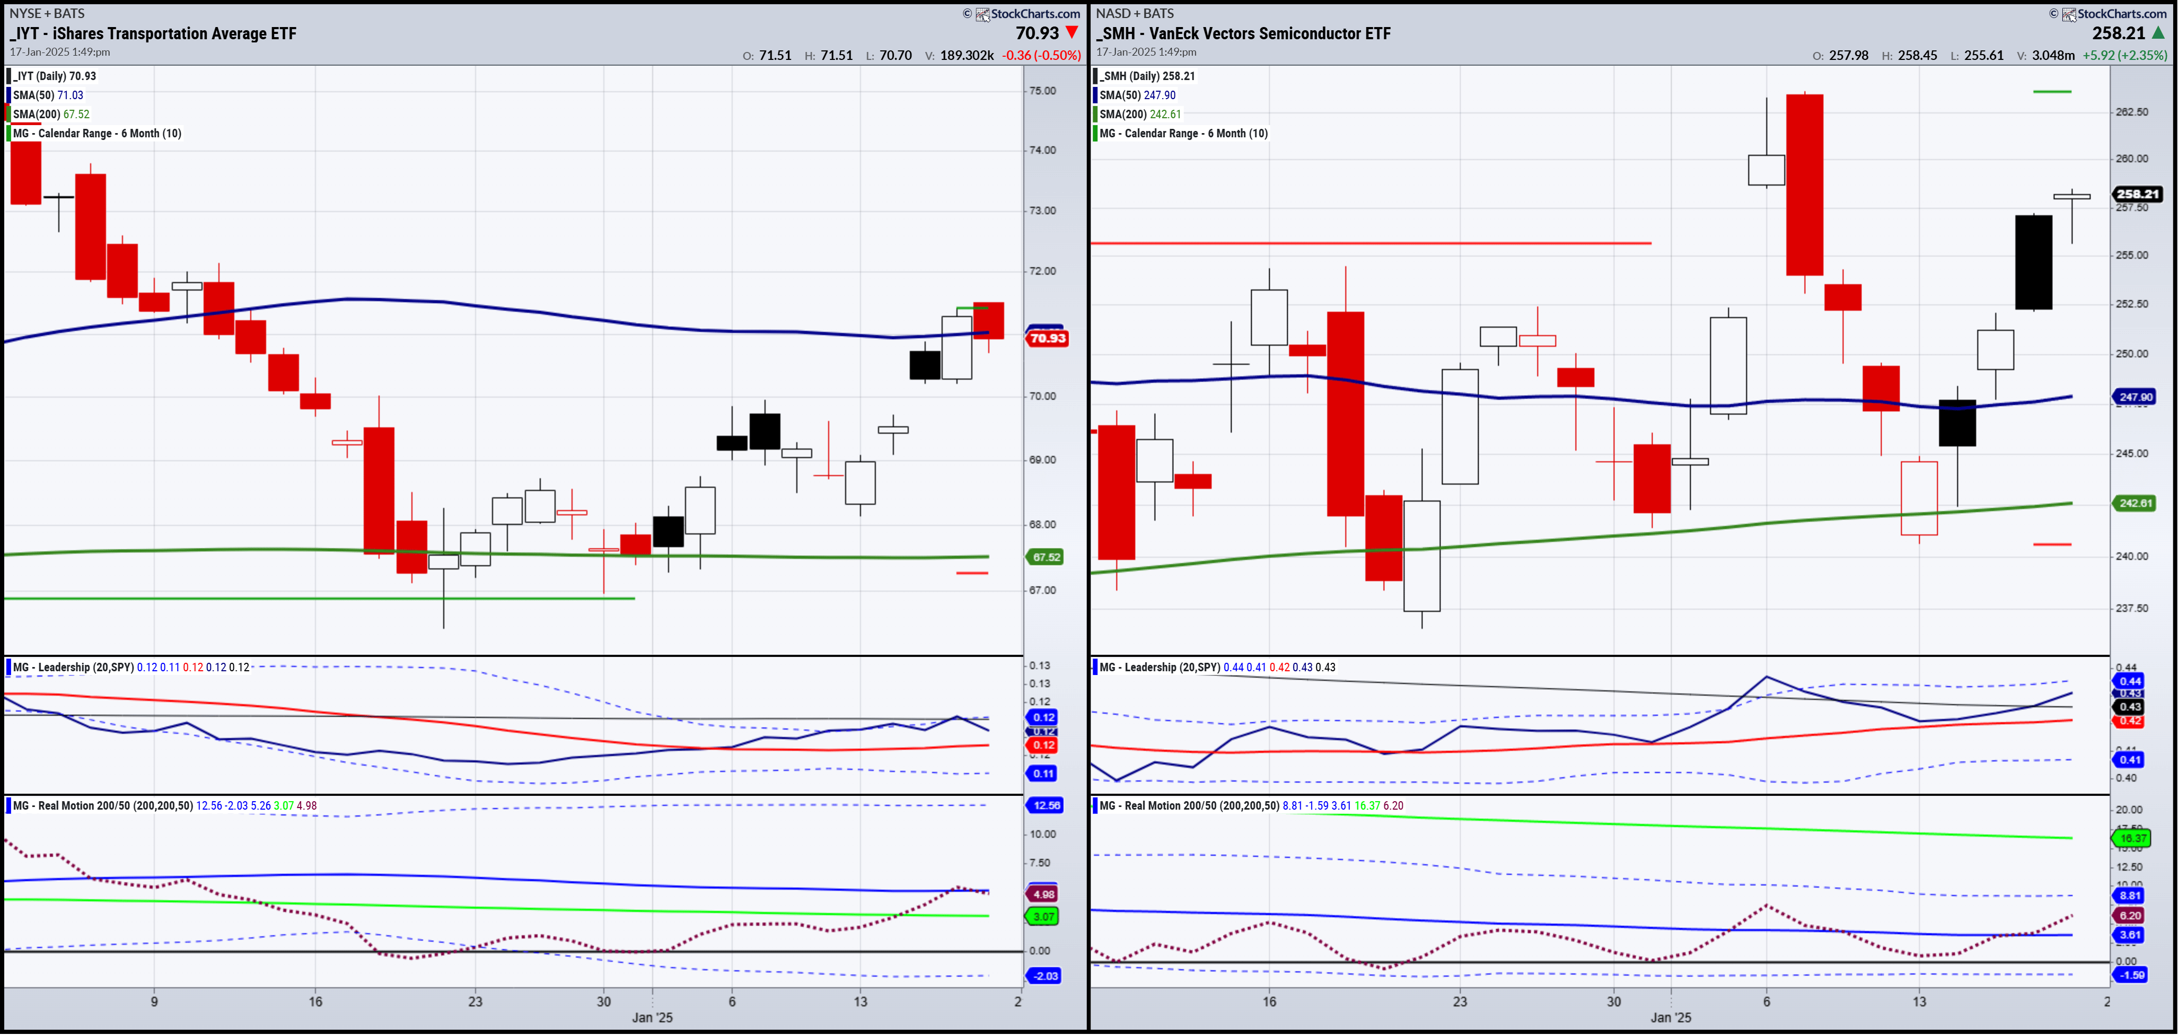Click IYT's MG - Calendar Range legend entry
This screenshot has width=2178, height=1035.
[x=97, y=133]
